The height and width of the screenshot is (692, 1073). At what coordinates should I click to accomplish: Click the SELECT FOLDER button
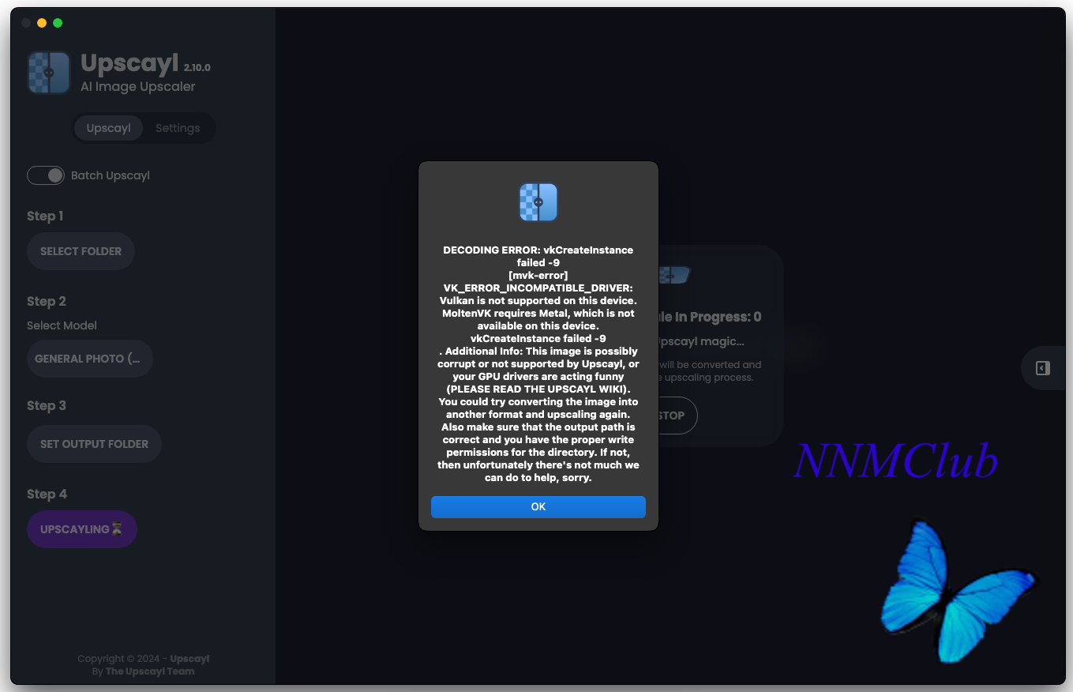[x=81, y=251]
